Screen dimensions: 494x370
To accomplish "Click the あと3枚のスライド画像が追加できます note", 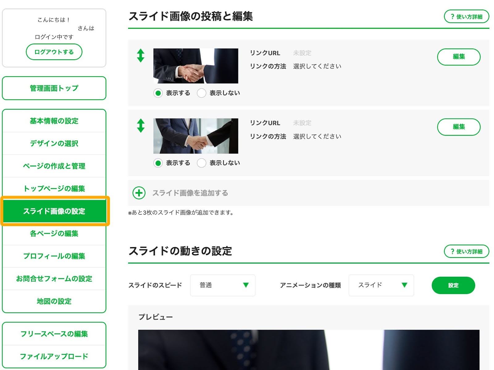I will tap(181, 212).
